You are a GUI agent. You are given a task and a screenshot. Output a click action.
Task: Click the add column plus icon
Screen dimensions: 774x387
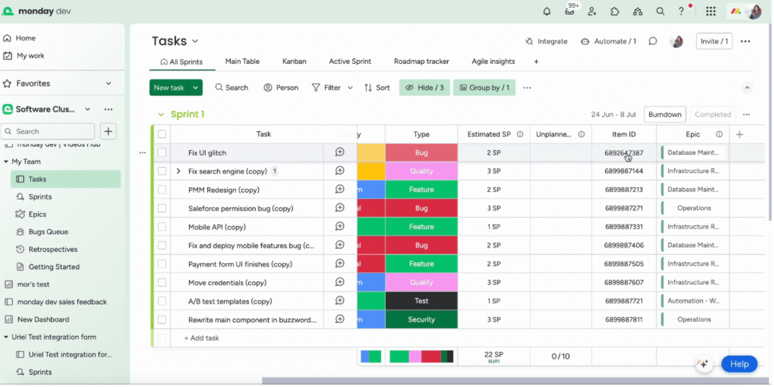coord(740,134)
